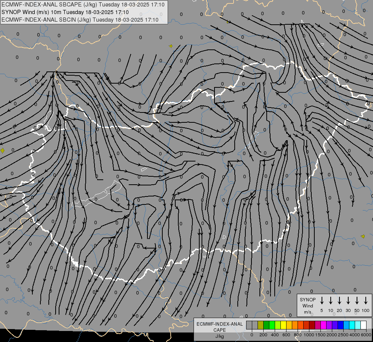Click the 30 value in the wind legend
Image resolution: width=373 pixels, height=342 pixels.
(348, 310)
